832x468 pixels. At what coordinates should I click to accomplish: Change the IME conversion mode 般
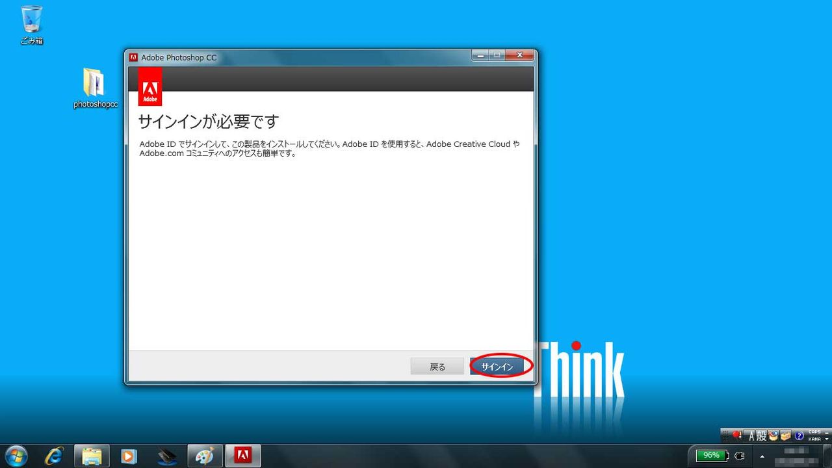point(762,435)
